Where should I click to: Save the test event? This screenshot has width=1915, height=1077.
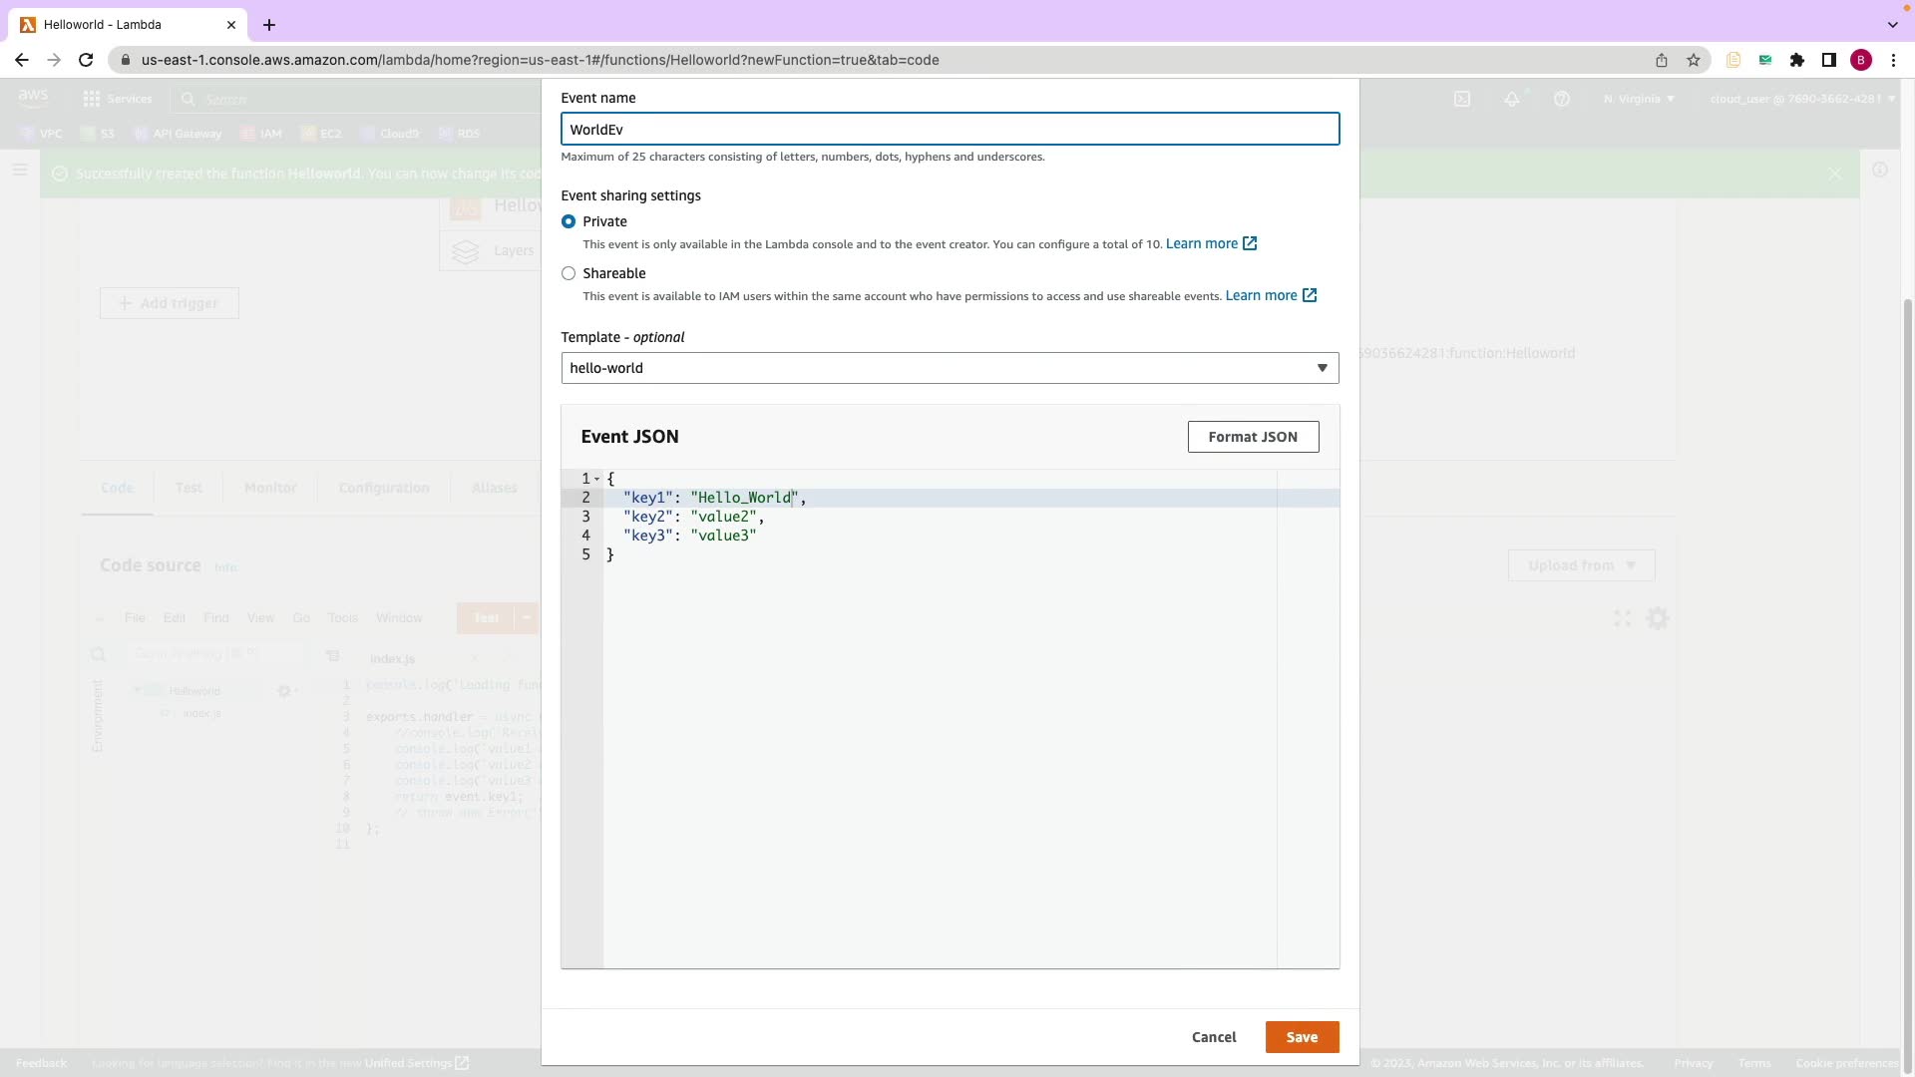click(x=1302, y=1037)
